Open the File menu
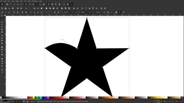This screenshot has width=184, height=103. tap(1, 1)
